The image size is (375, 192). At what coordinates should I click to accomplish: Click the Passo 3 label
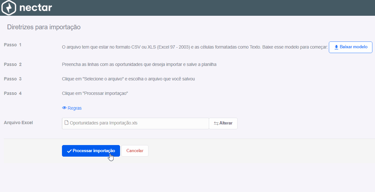[x=13, y=79]
